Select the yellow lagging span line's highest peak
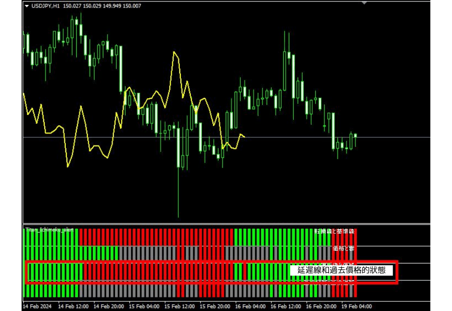 coord(174,52)
